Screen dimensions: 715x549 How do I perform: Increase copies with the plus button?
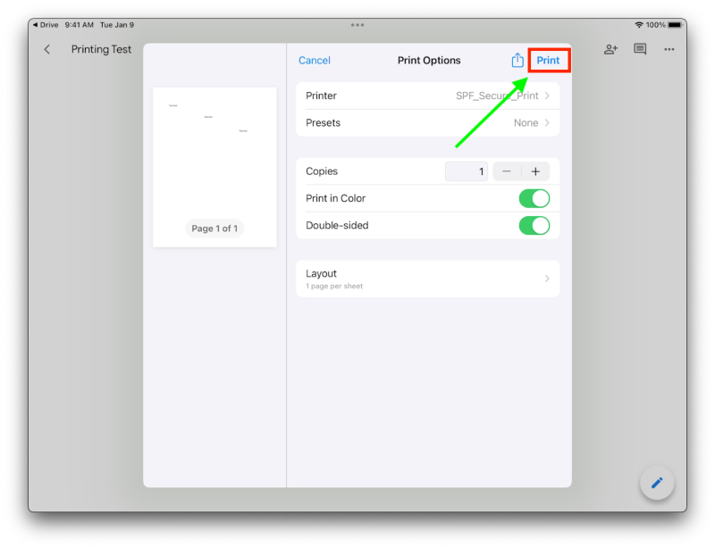click(535, 171)
